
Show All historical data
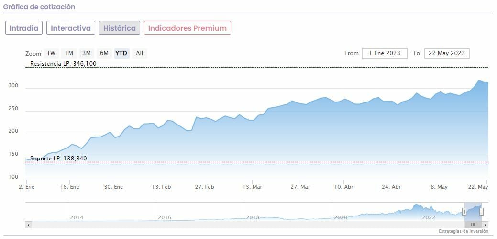point(139,53)
